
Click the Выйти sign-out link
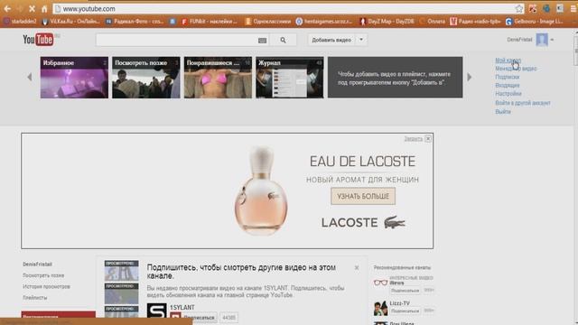pos(503,112)
